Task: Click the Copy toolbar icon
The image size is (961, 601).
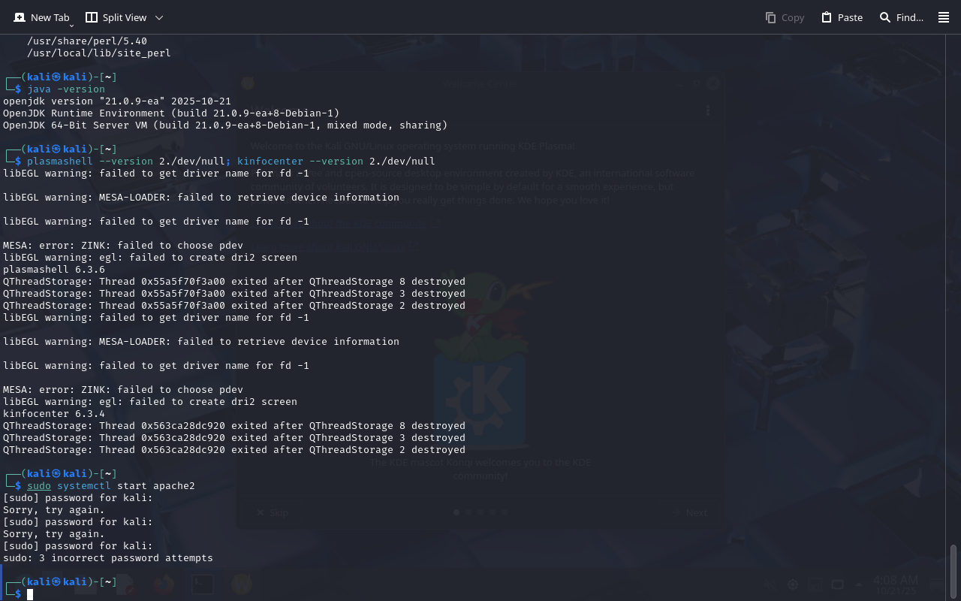Action: (785, 17)
